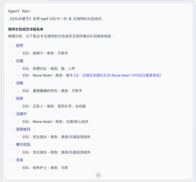Open the 其其格玛 name tag

point(23,129)
